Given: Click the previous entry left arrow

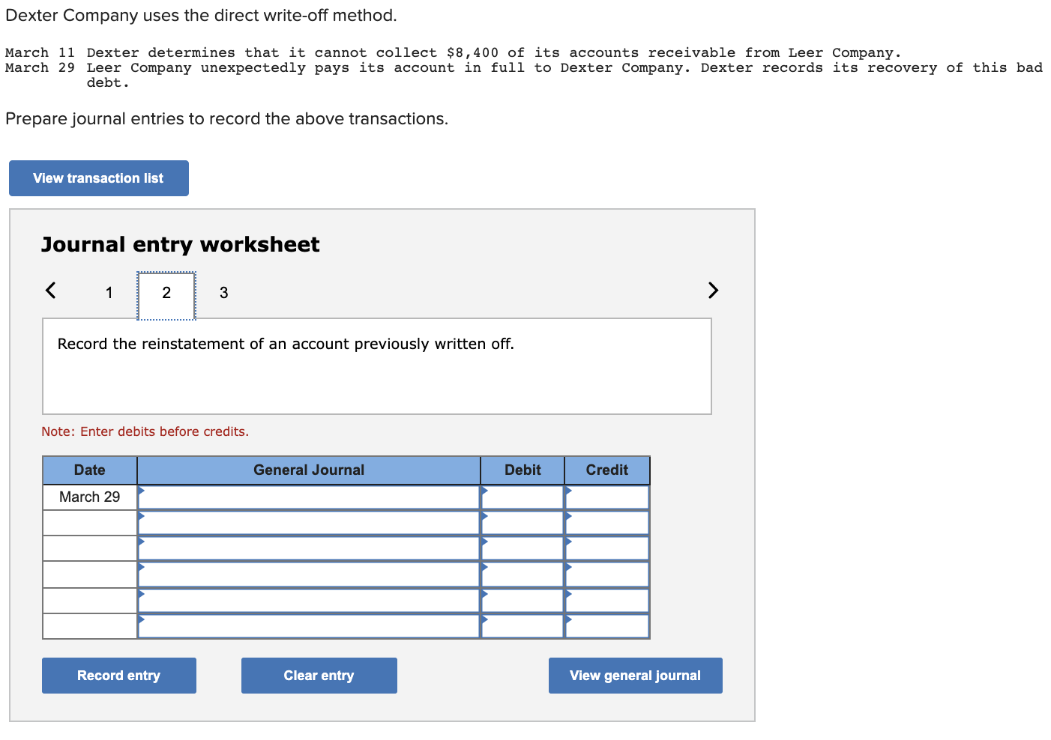Looking at the screenshot, I should click(x=50, y=290).
